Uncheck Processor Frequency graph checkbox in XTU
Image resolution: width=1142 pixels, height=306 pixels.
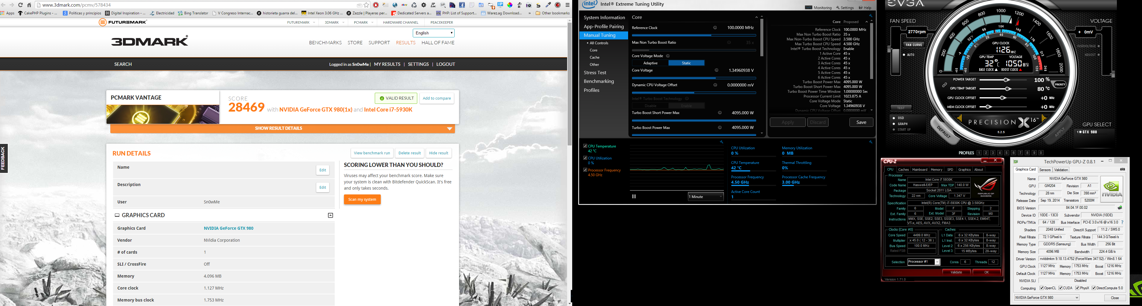[585, 170]
